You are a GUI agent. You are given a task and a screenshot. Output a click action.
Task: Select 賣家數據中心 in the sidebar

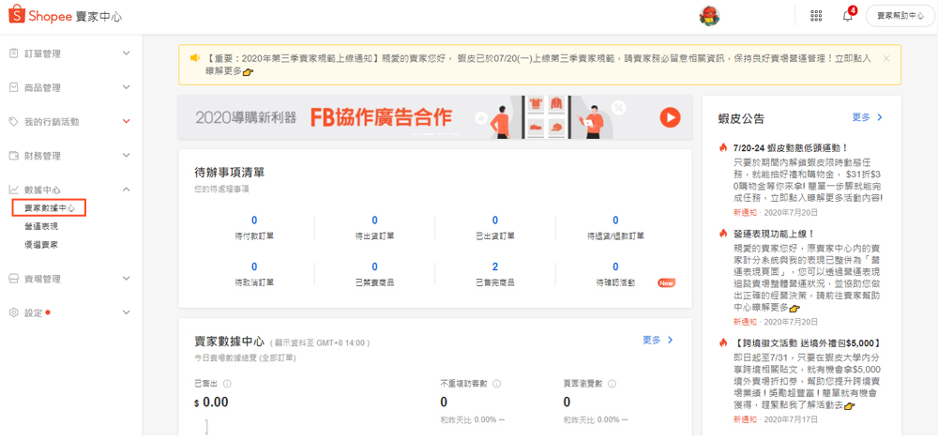(x=49, y=208)
